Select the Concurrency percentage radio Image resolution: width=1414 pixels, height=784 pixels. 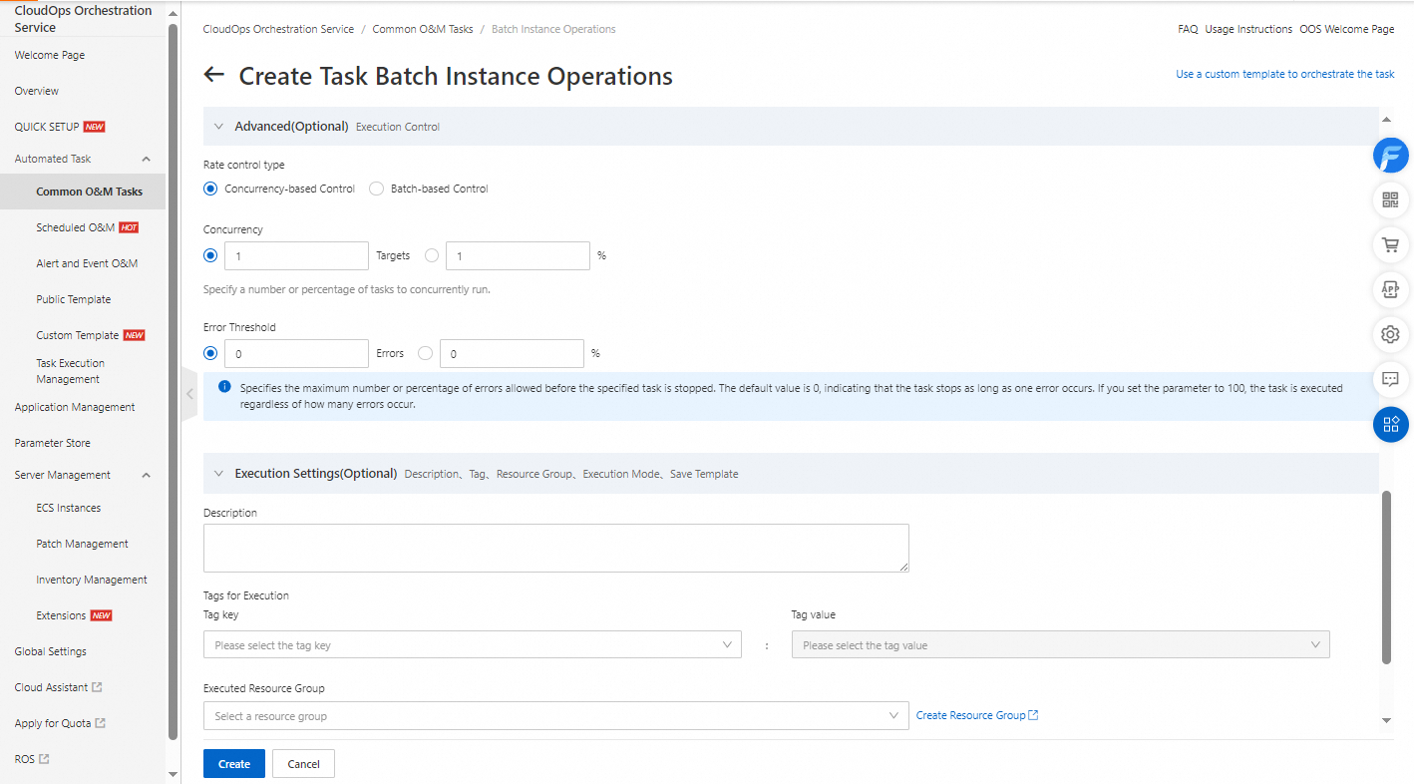[432, 255]
